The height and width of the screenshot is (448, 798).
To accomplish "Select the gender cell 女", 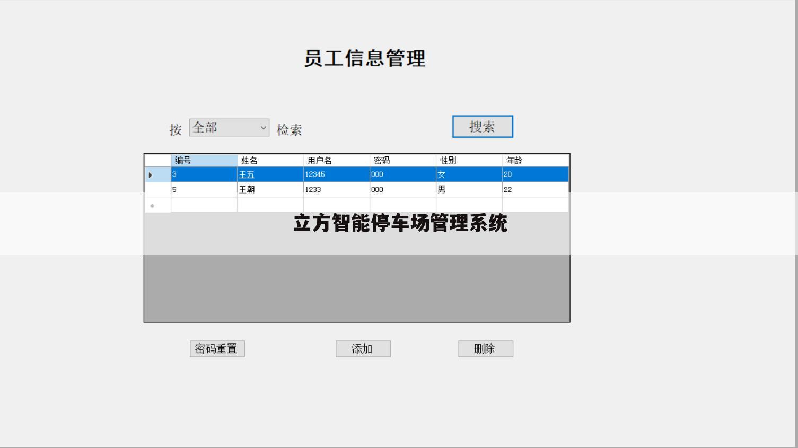I will pos(469,174).
